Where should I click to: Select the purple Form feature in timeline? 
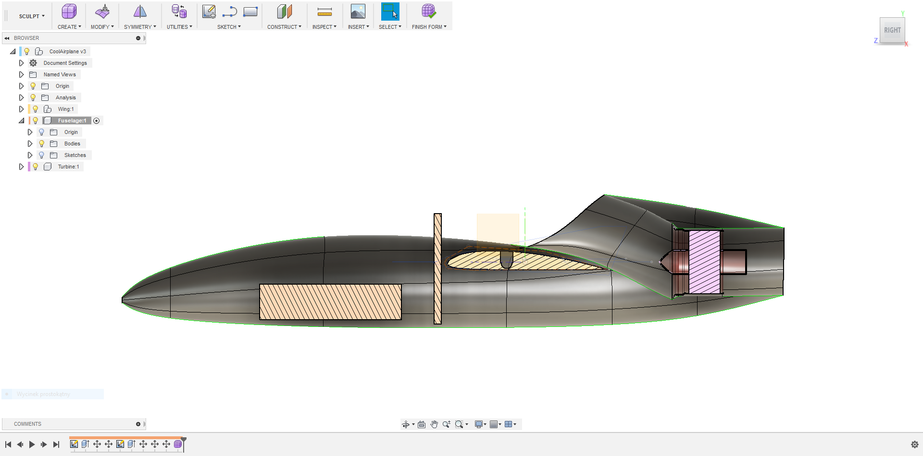(x=178, y=444)
